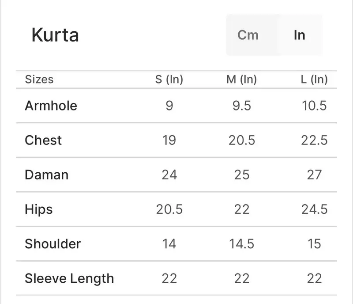Click the Sleeve Length row label
Viewport: 353px width, 304px height.
pos(69,278)
